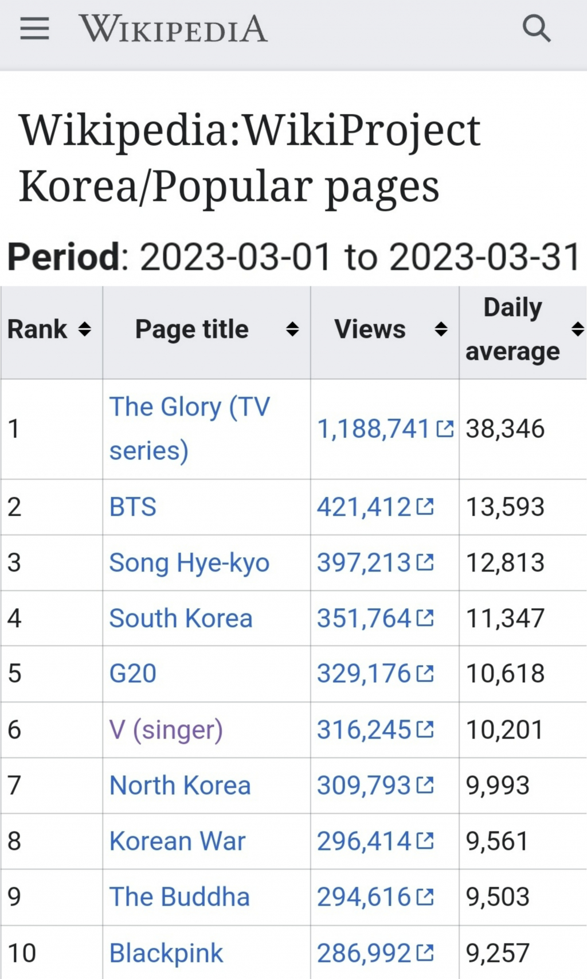Sort table by Views column arrows
Viewport: 587px width, 979px height.
click(441, 329)
